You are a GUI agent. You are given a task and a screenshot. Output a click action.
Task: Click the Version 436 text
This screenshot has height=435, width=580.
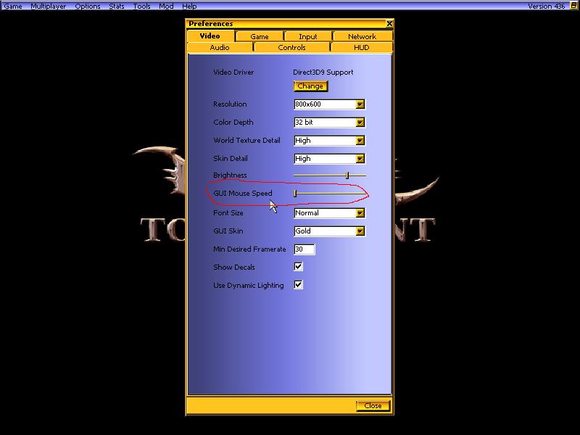coord(547,7)
